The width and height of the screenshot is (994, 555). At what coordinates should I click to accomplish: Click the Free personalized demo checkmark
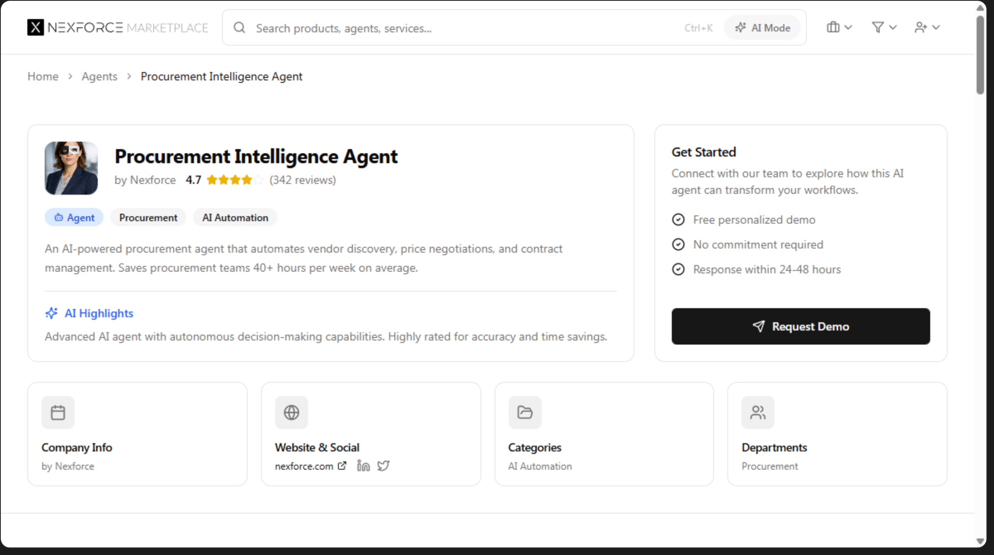tap(678, 220)
